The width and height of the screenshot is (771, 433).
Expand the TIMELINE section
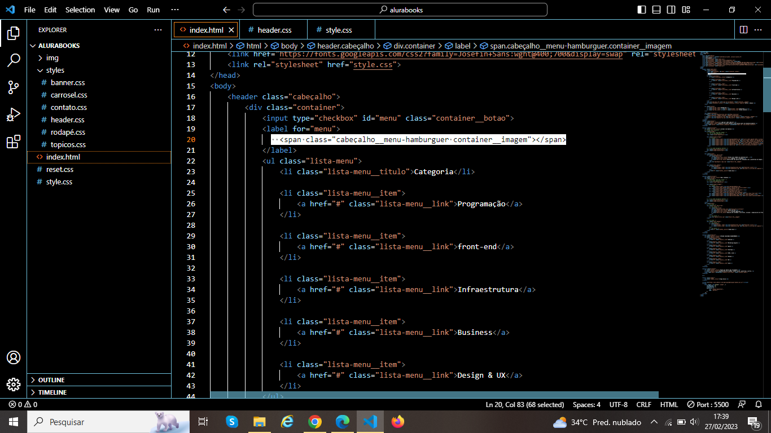(99, 392)
